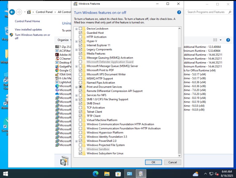
Task: Expand the Windows PowerShell 2.0 node
Action: click(x=76, y=141)
